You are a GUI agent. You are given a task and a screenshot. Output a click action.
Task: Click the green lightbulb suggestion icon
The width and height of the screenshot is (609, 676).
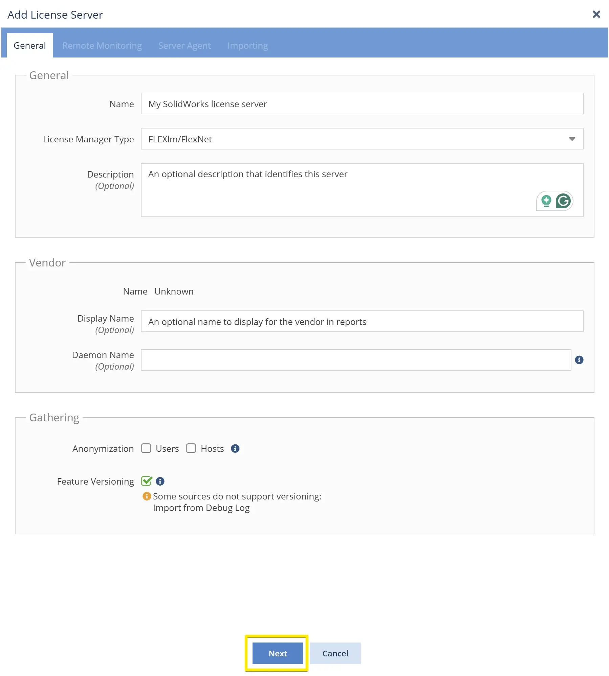click(x=546, y=201)
